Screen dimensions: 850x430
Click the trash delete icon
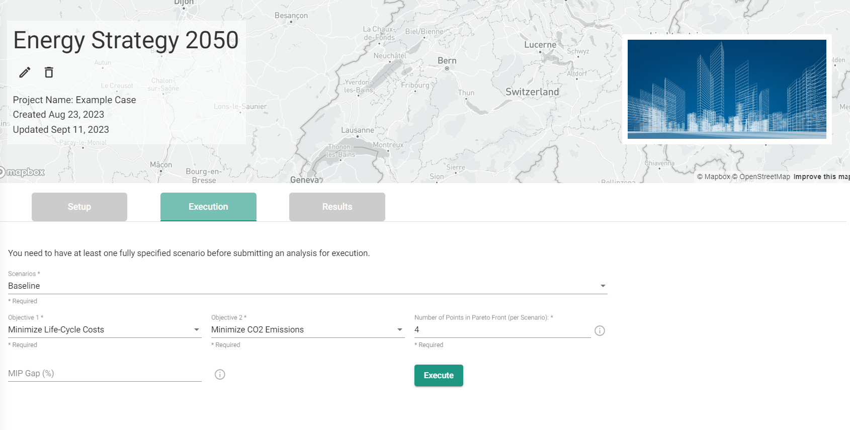(49, 72)
